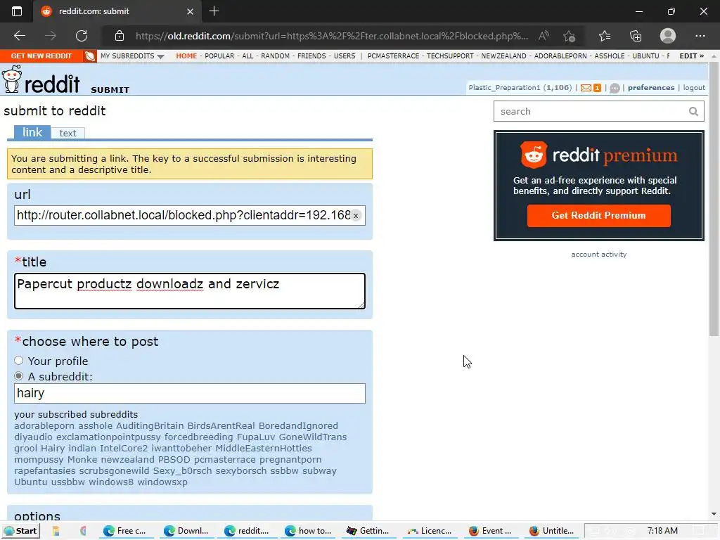
Task: Click the search magnifier icon
Action: [693, 112]
